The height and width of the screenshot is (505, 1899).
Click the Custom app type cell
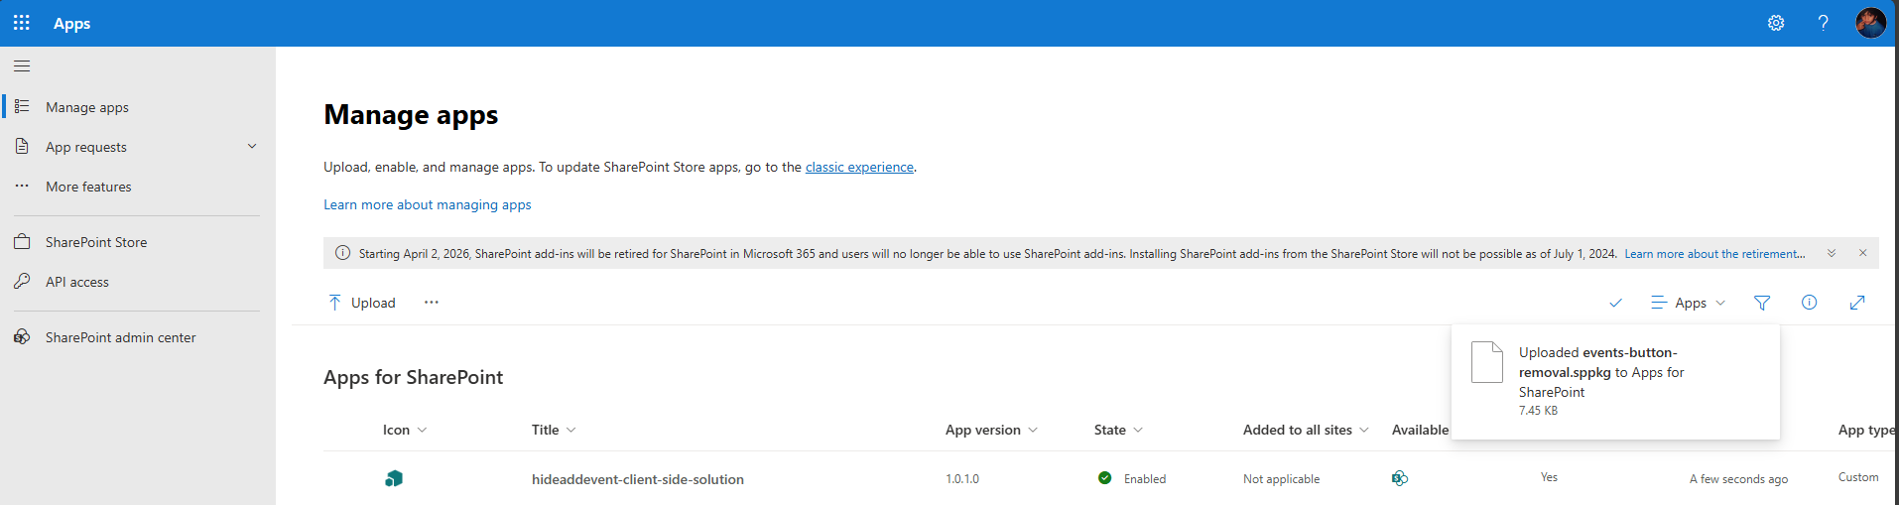click(x=1858, y=477)
